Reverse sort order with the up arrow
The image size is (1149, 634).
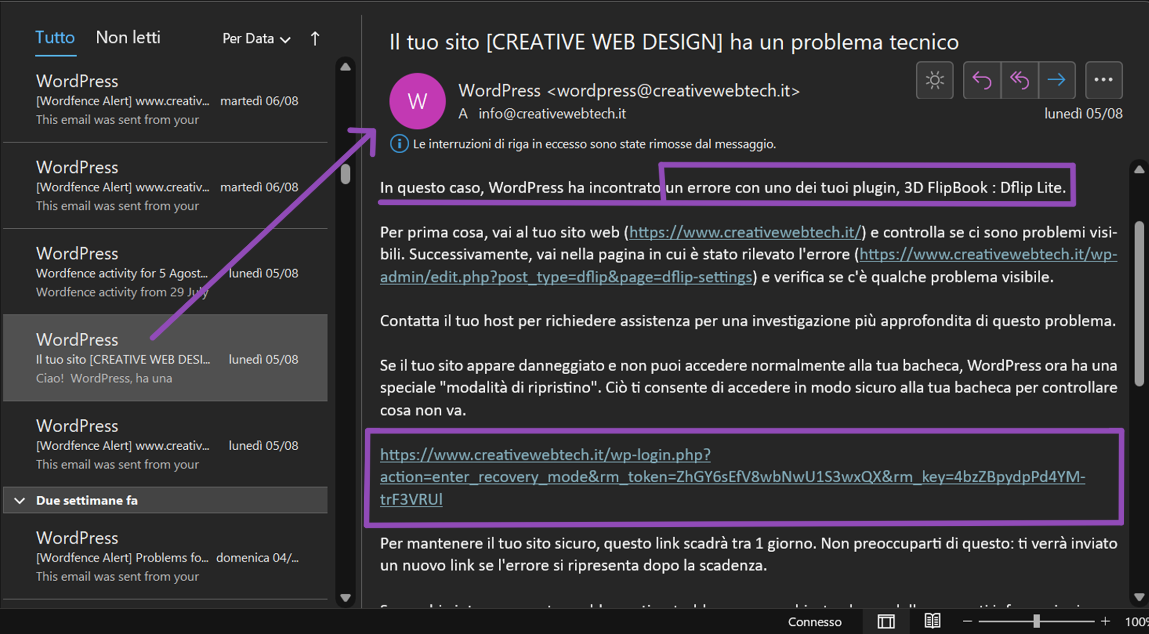tap(315, 38)
